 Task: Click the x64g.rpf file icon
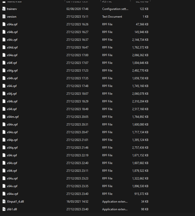[4, 71]
